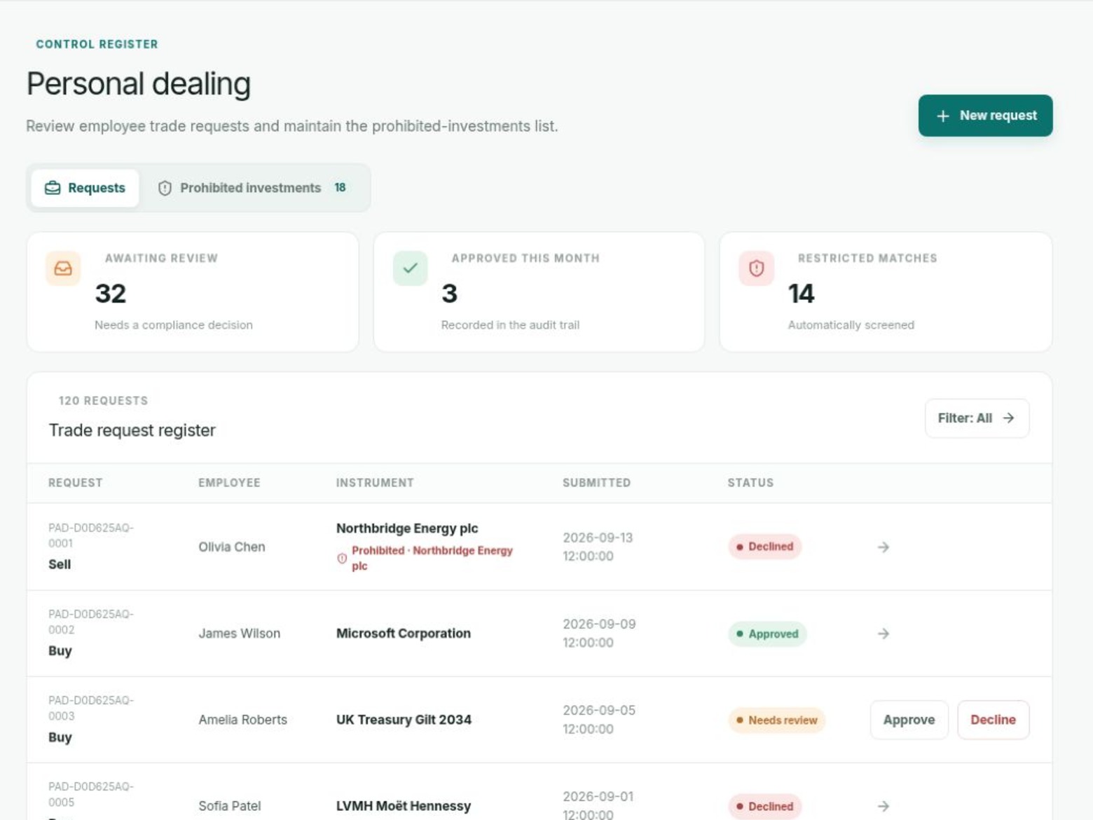
Task: Click the shield icon on Restricted Matches card
Action: click(x=757, y=268)
